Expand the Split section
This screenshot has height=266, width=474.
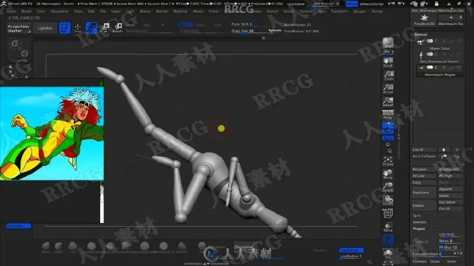[x=417, y=216]
